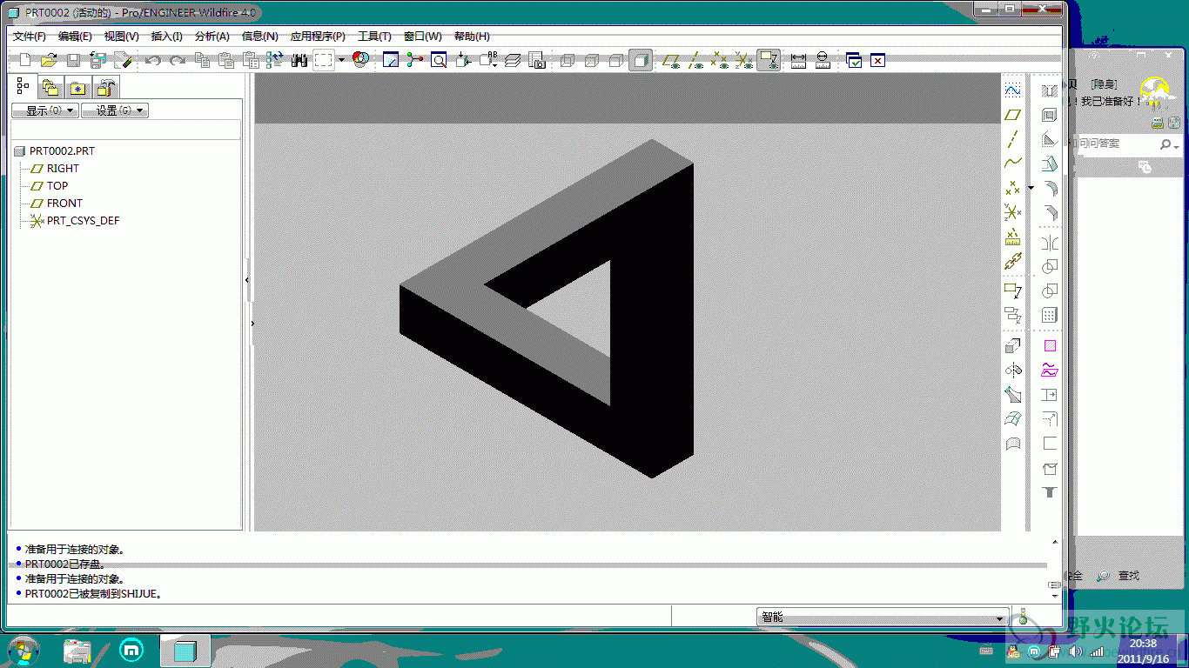Open the Pro/ENGINEER taskbar button
The height and width of the screenshot is (668, 1189).
point(185,651)
